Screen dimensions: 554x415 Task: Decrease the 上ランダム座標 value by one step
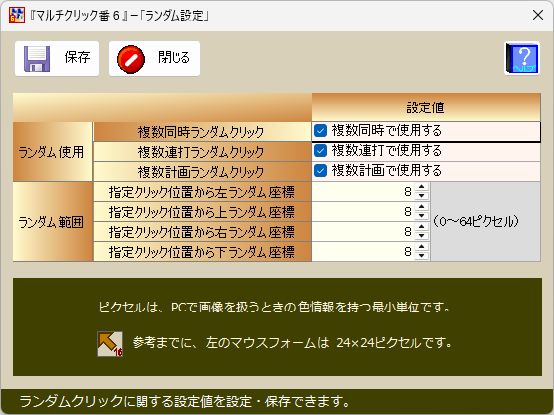[x=421, y=216]
